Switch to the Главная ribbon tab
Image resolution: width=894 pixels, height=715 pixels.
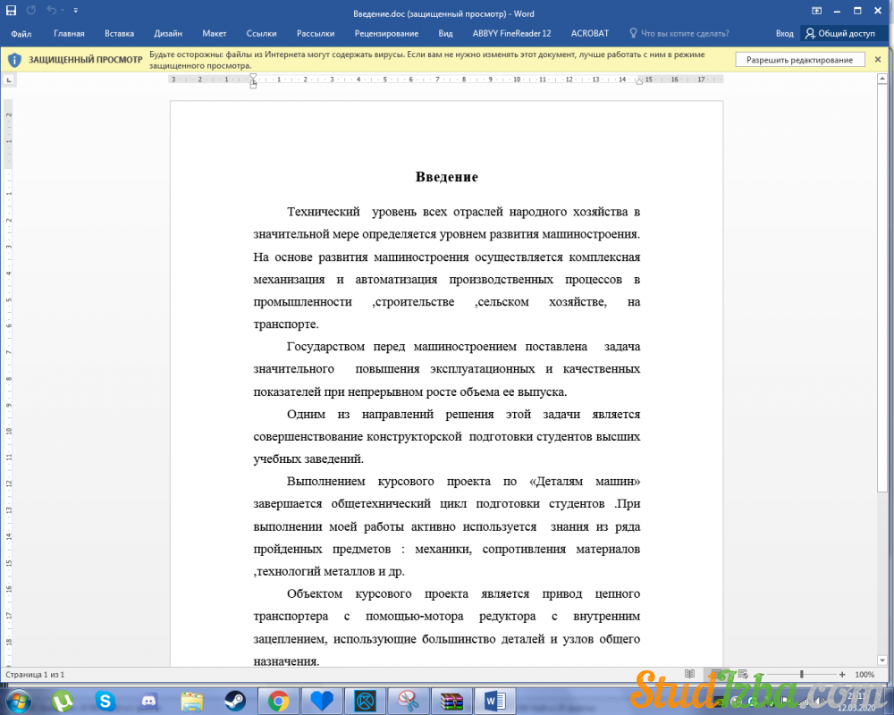[69, 34]
